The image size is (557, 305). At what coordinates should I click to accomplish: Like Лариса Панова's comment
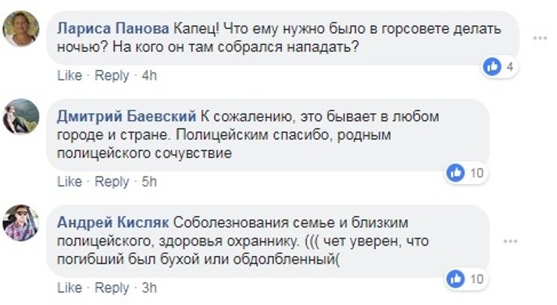[68, 76]
